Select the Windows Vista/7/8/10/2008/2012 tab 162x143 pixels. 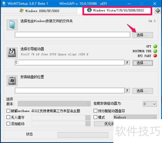117,10
